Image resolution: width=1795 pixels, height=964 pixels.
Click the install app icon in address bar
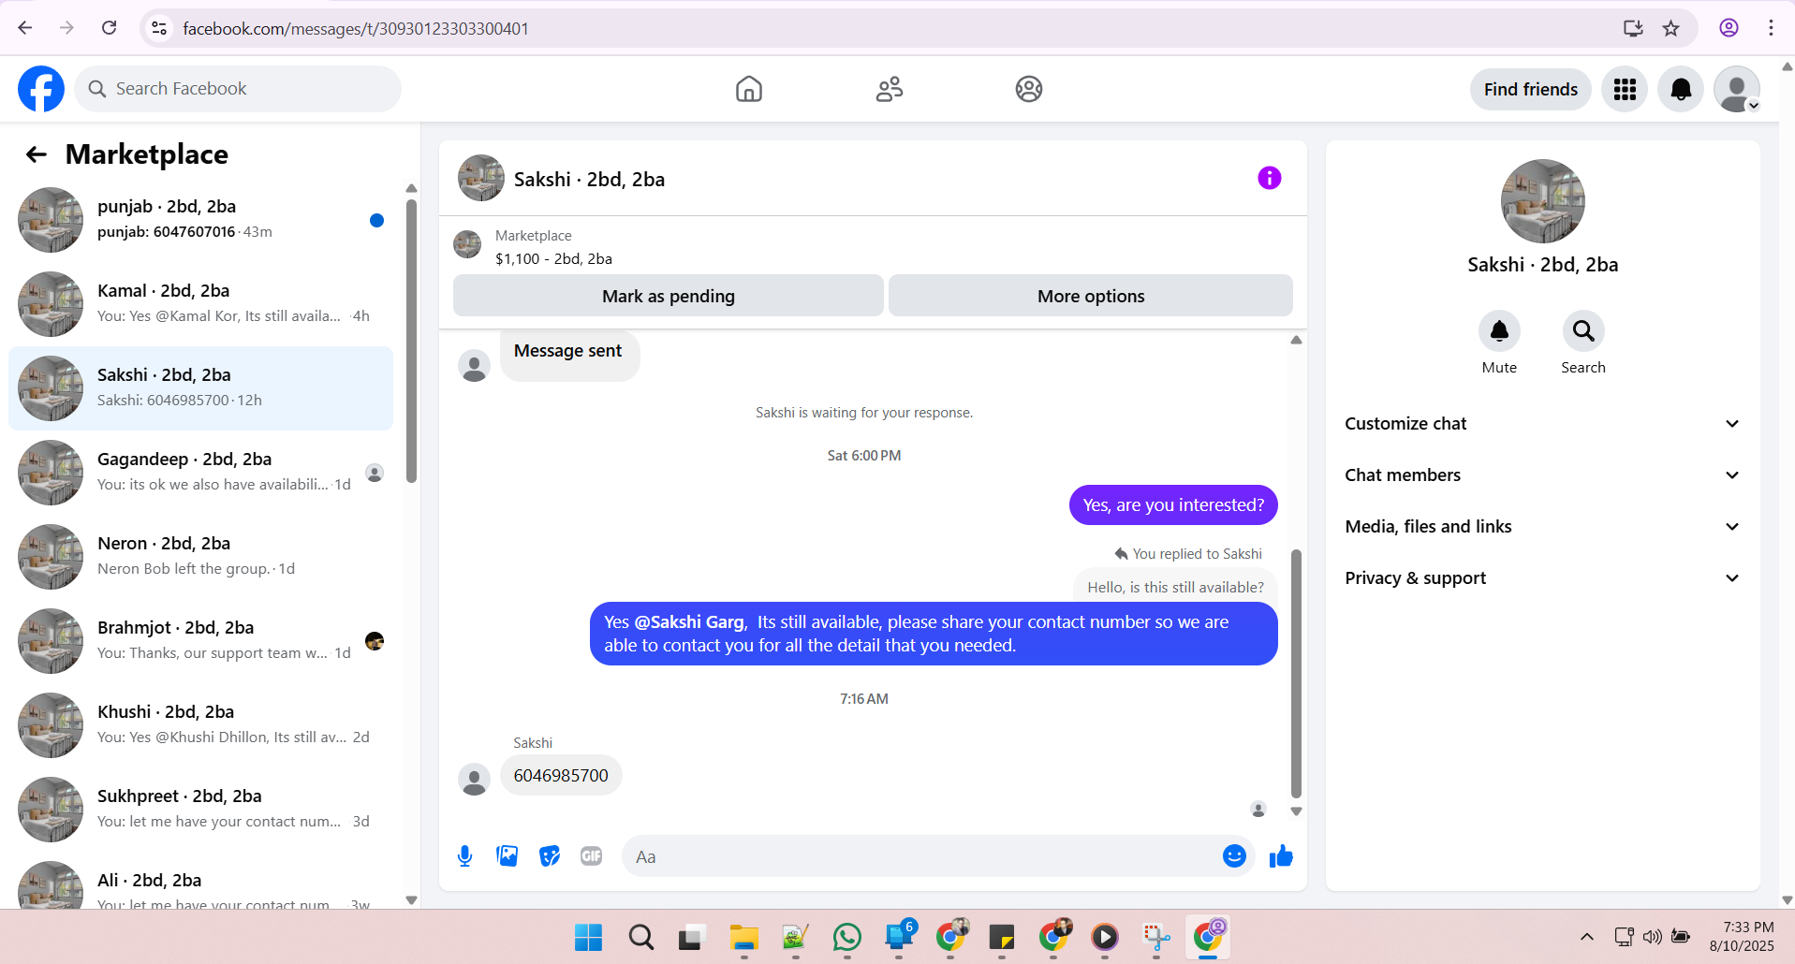(x=1633, y=28)
